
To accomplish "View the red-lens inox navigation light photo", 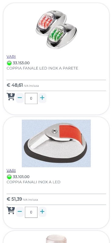I will point(56,143).
